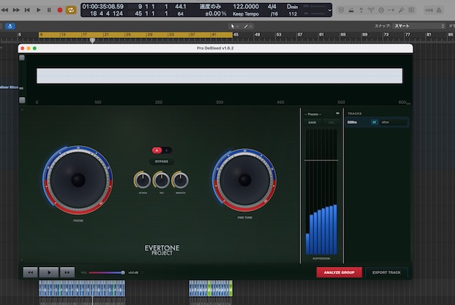The image size is (455, 305).
Task: Open the pencil secondary tool menu
Action: click(x=247, y=26)
